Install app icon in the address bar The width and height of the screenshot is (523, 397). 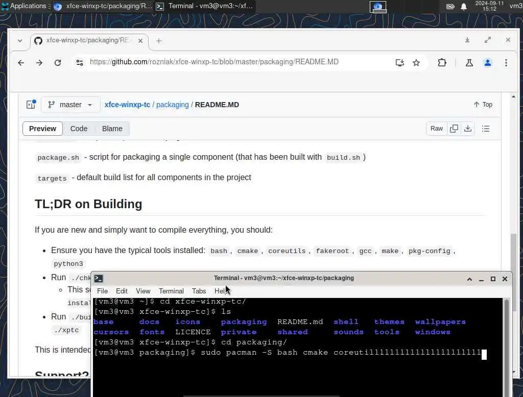click(x=399, y=63)
